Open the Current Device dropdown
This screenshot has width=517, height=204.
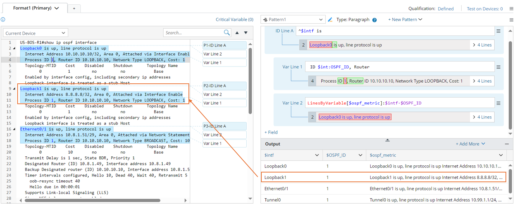point(35,33)
